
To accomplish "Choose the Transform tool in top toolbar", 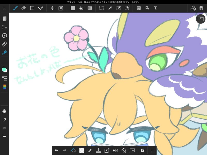I will click(61, 8).
